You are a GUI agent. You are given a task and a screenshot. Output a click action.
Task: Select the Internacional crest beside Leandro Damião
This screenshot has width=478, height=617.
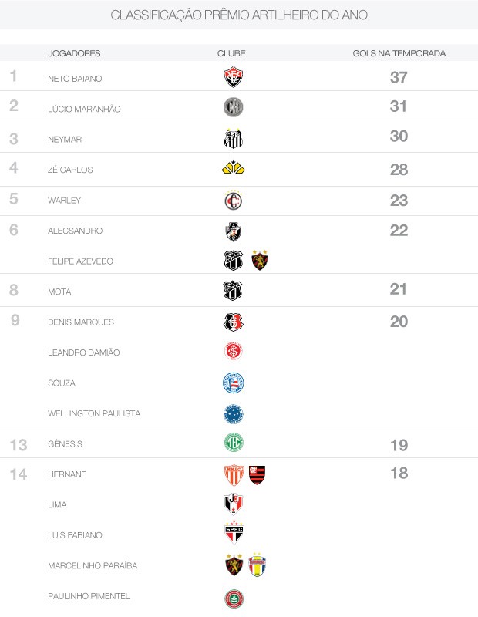[234, 351]
